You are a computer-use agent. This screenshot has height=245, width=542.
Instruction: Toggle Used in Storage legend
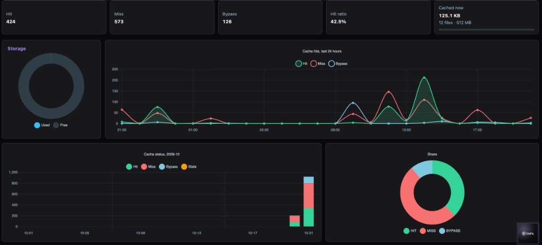point(42,125)
